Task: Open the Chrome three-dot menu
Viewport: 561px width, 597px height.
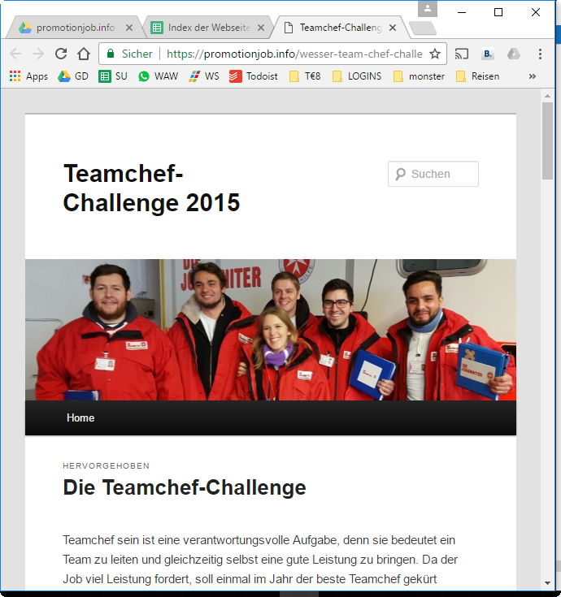Action: 540,54
